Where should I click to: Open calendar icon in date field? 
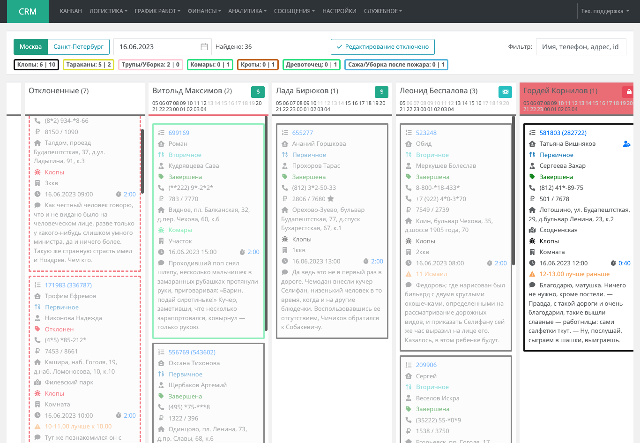pyautogui.click(x=204, y=47)
